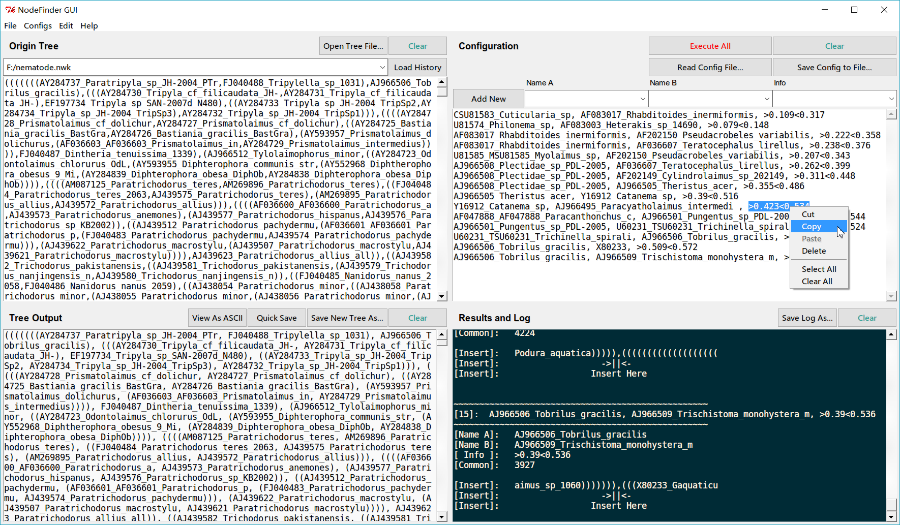Click the Origin Tree scrollbar thumb
The image size is (900, 525).
[442, 92]
